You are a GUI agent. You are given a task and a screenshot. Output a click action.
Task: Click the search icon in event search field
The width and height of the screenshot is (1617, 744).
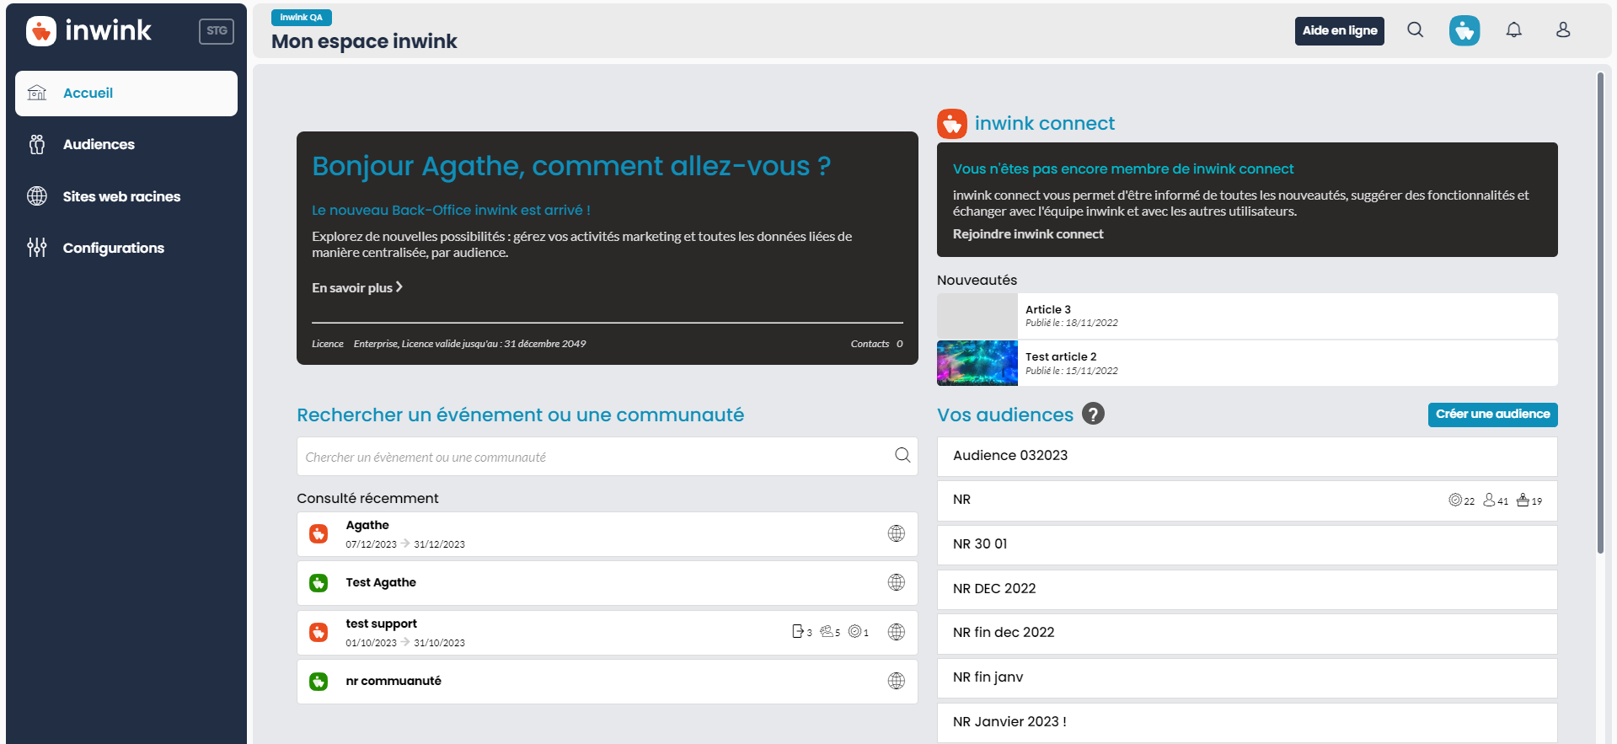(902, 455)
